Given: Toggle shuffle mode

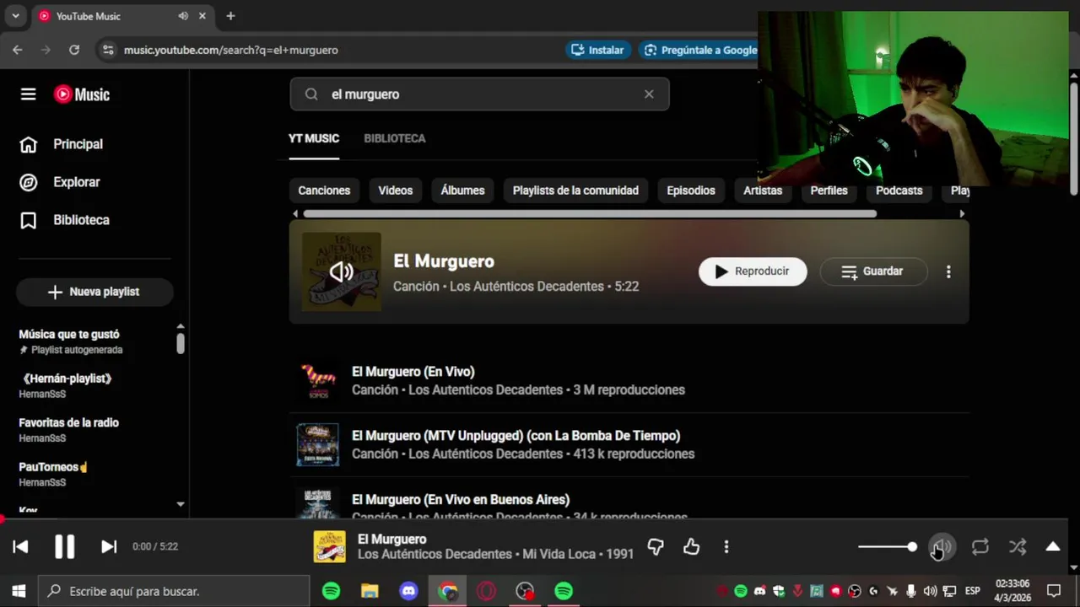Looking at the screenshot, I should pos(1018,547).
